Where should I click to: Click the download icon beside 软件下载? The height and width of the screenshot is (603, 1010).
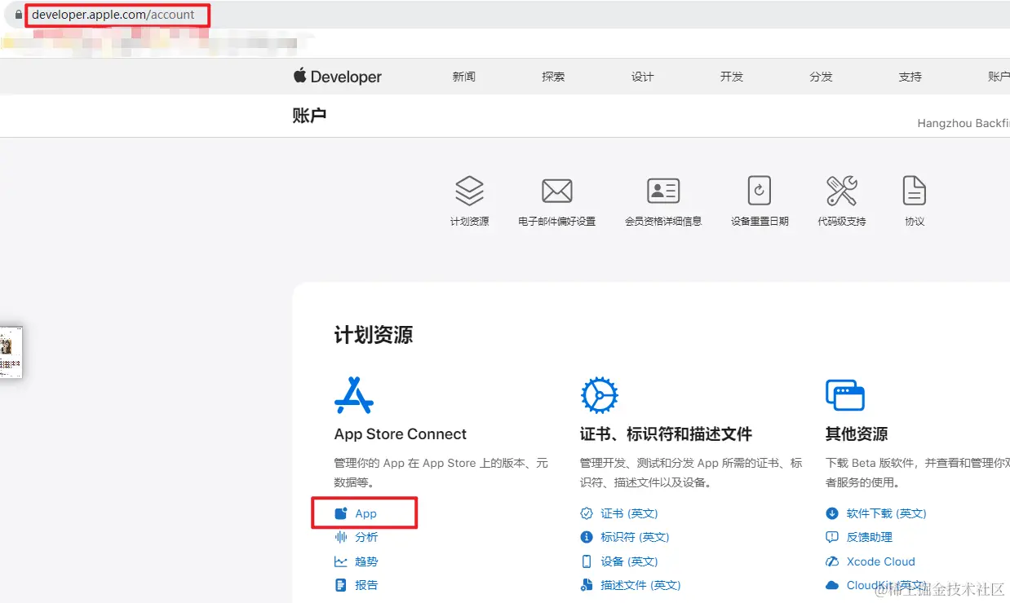(832, 513)
